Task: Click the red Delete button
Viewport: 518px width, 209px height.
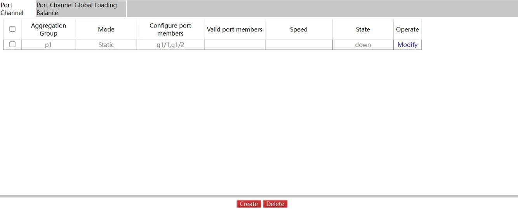Action: tap(275, 204)
